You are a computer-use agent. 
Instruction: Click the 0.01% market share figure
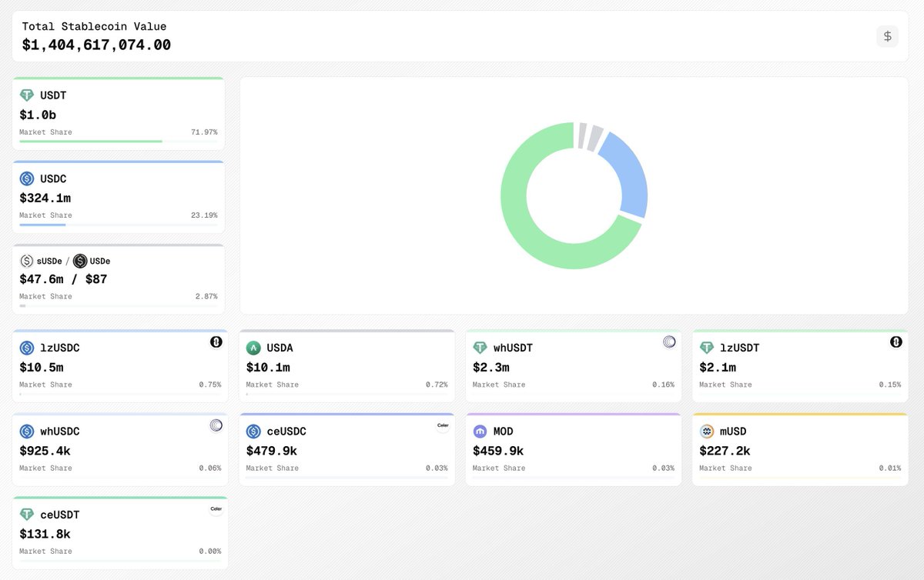coord(890,468)
